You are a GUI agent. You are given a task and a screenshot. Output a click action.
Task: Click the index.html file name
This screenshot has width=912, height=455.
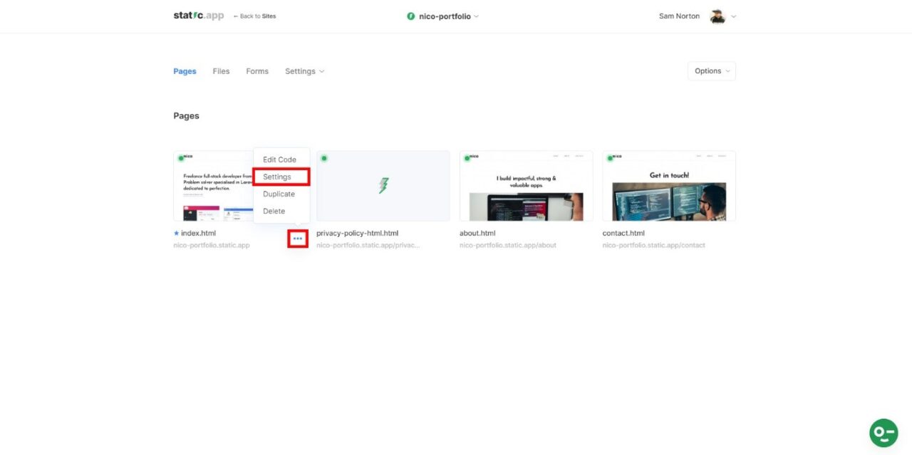point(198,233)
